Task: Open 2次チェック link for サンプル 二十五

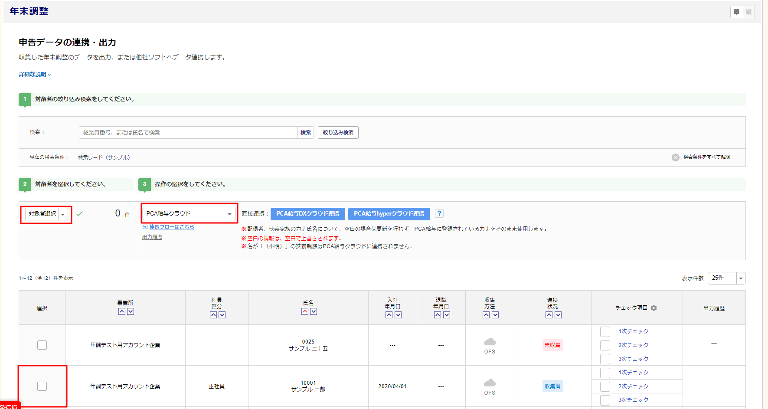Action: pos(634,345)
